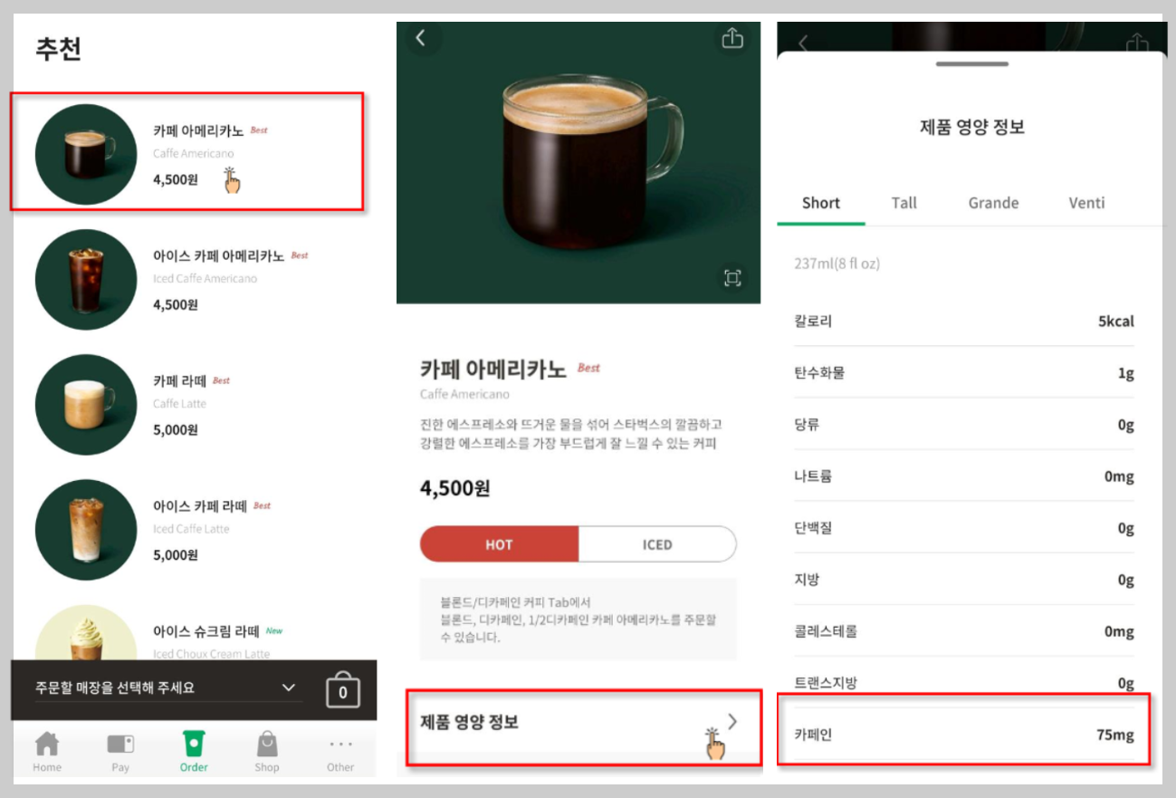Select the ICED option
The image size is (1176, 798).
657,544
